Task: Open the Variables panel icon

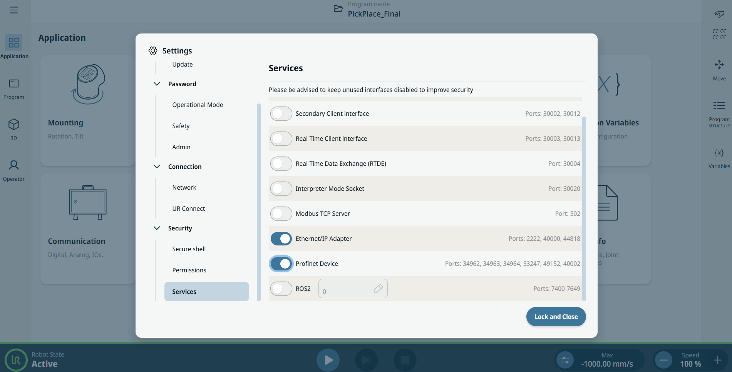Action: [719, 153]
